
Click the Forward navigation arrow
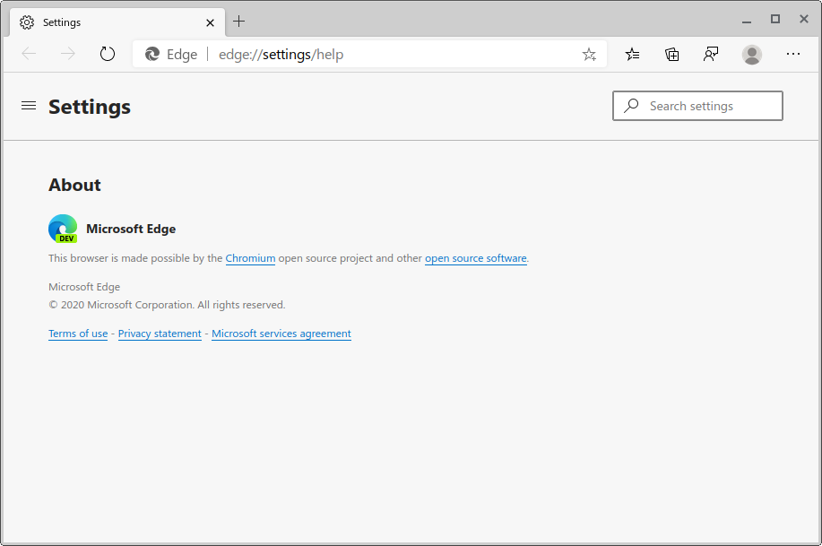coord(67,54)
